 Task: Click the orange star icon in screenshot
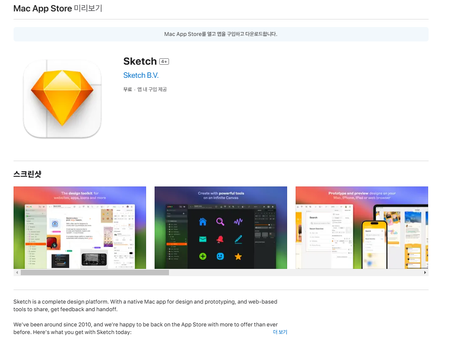(238, 256)
